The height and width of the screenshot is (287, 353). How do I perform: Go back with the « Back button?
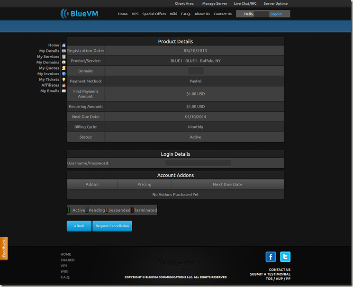79,226
